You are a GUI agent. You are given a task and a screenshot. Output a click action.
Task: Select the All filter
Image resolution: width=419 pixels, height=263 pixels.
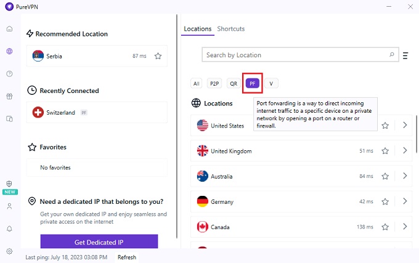[197, 84]
